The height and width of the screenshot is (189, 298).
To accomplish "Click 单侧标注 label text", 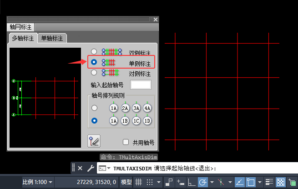I will [140, 64].
